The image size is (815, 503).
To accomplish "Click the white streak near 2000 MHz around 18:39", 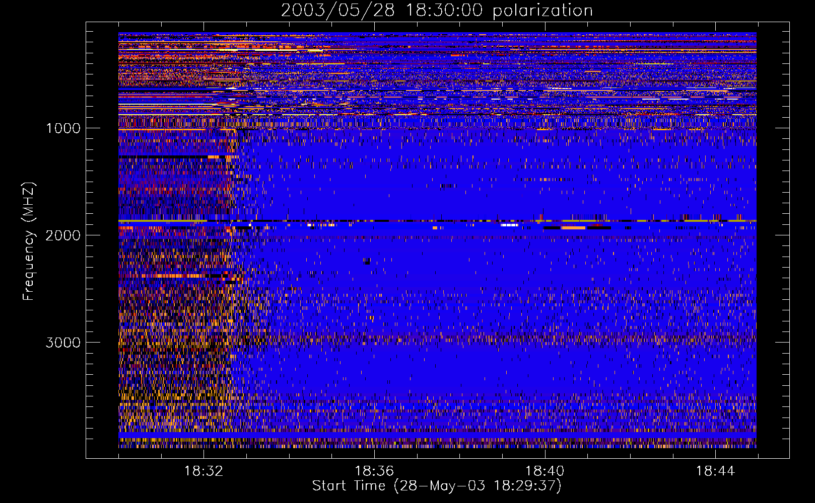I will [x=509, y=225].
